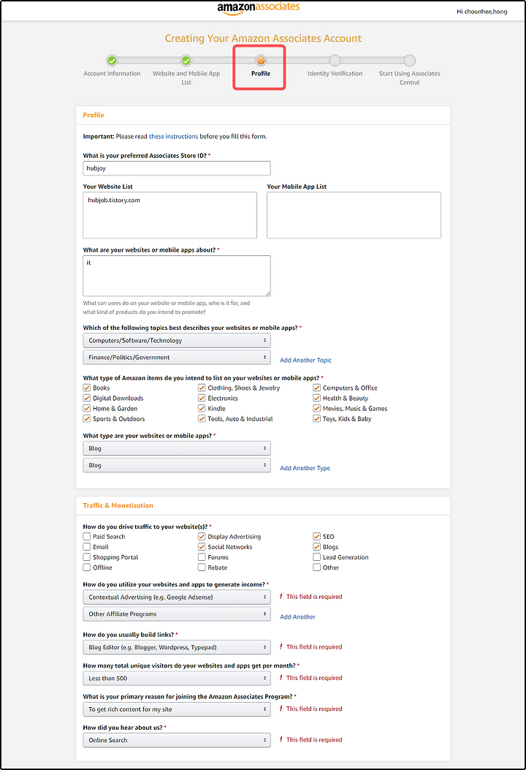Click Website and Mobile App List step circle
Screen dimensions: 526x770
point(186,61)
